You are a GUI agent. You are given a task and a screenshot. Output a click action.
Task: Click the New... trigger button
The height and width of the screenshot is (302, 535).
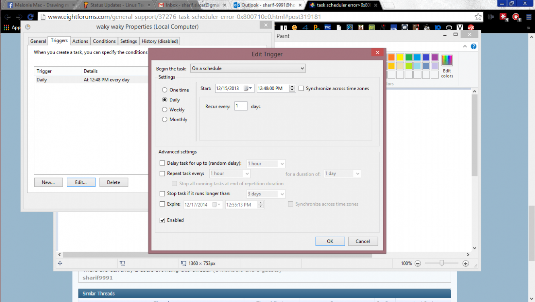click(48, 182)
